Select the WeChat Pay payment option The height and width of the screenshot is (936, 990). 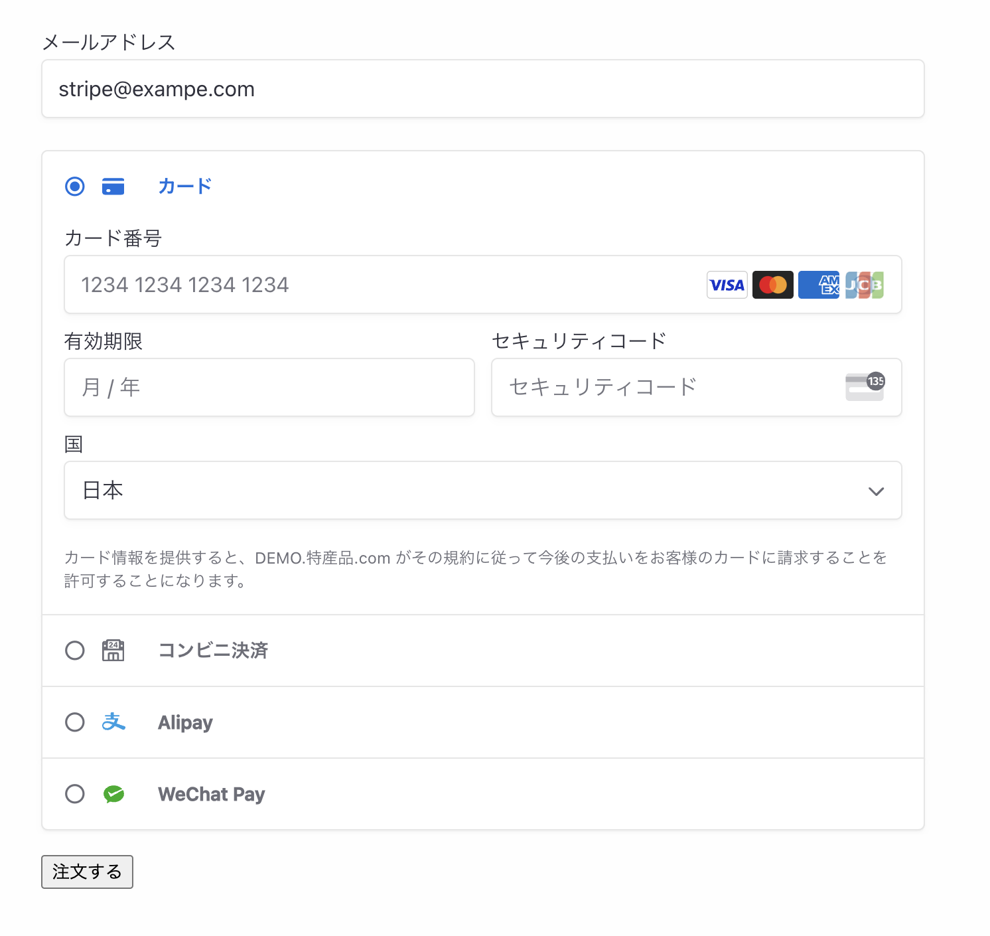(75, 794)
